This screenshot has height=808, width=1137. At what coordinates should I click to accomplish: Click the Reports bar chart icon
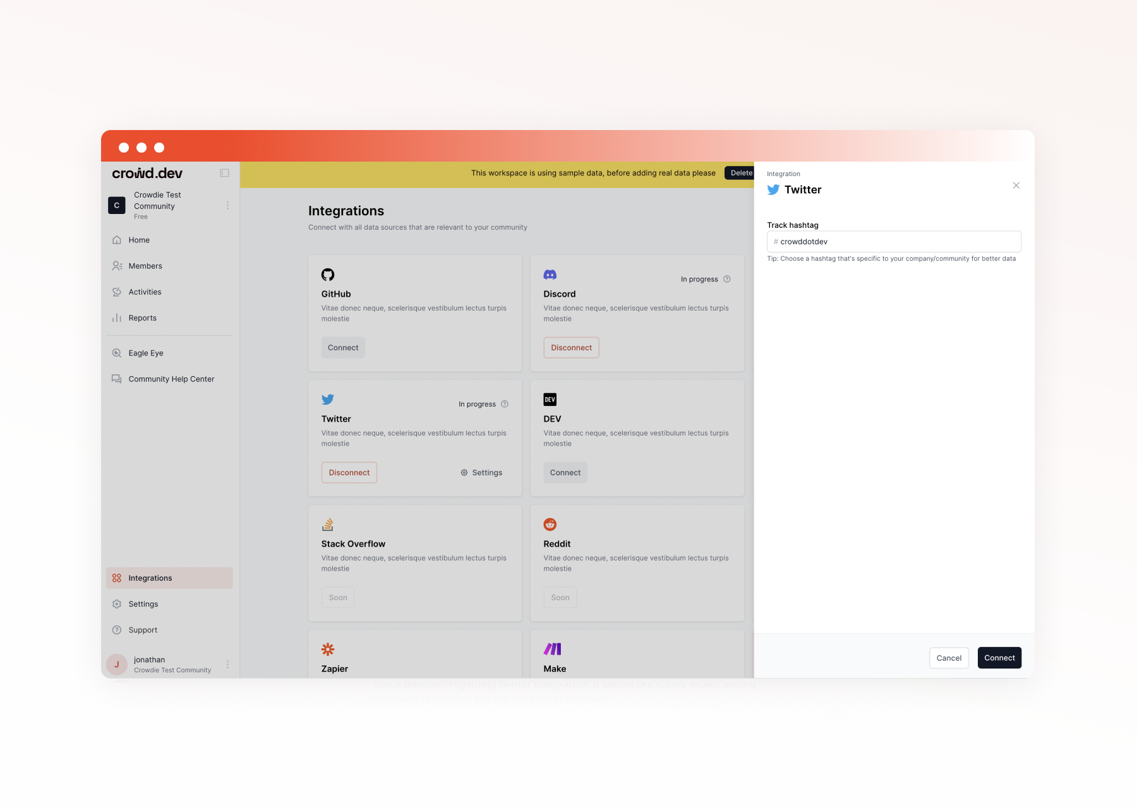click(117, 318)
